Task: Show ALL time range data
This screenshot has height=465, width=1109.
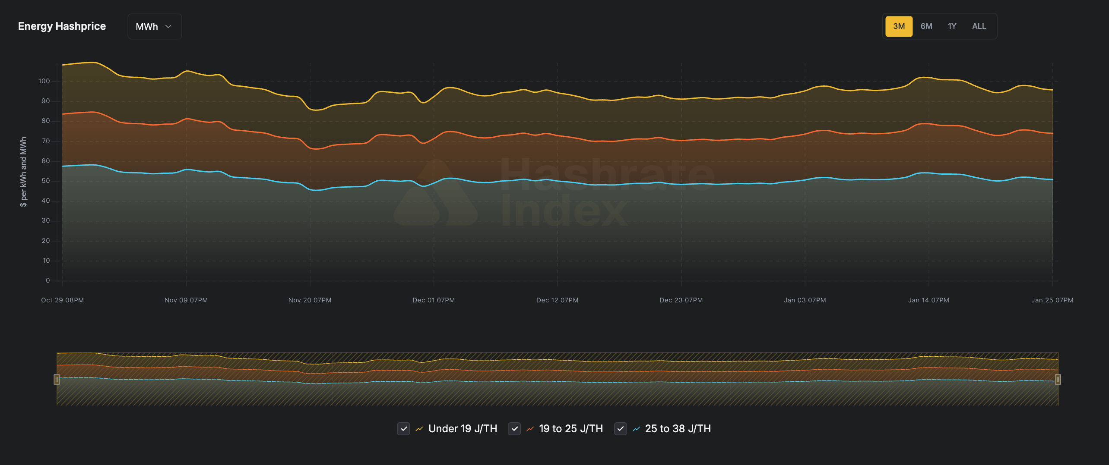Action: tap(979, 26)
